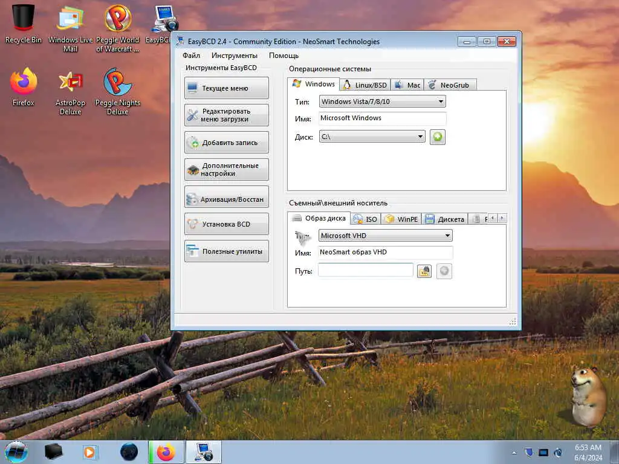Open Windows Live Mail desktop icon
This screenshot has height=464, width=619.
tap(70, 28)
